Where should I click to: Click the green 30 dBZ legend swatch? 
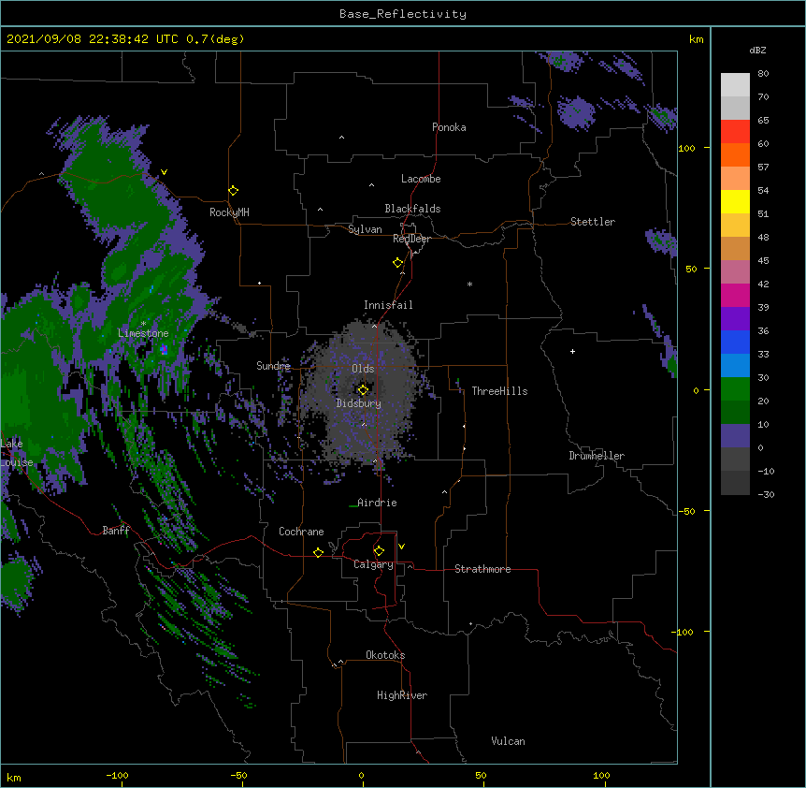pos(735,389)
